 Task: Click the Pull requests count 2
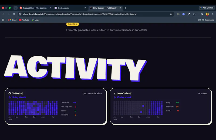76,107
